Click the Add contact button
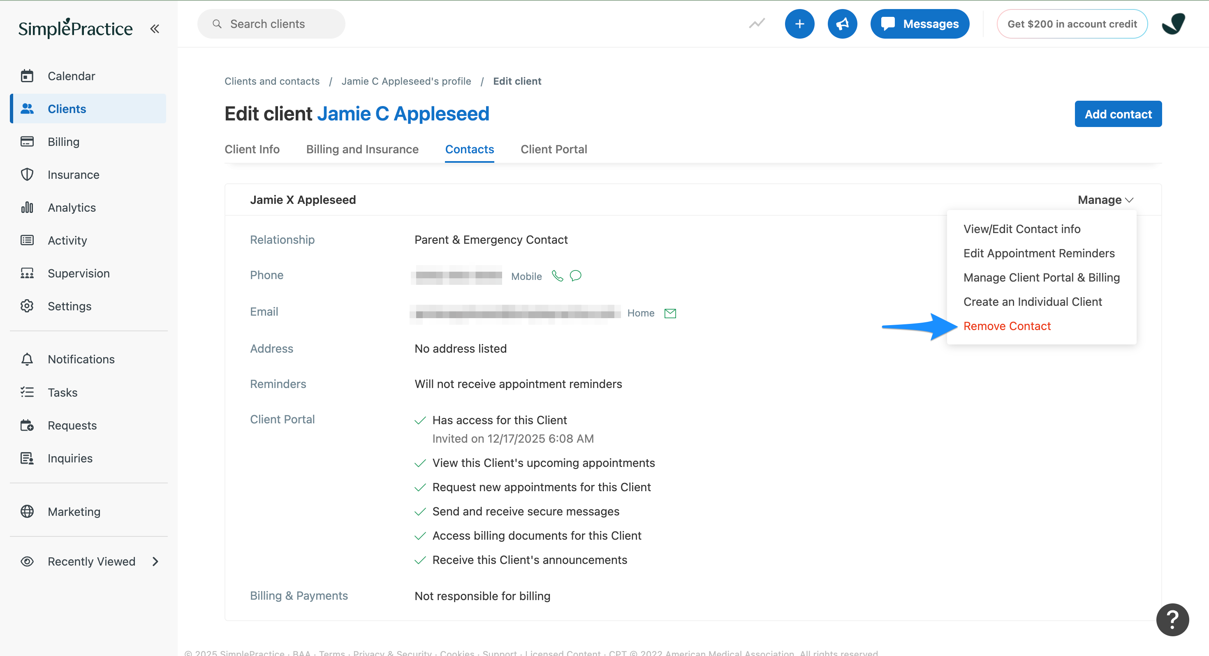 (1118, 114)
